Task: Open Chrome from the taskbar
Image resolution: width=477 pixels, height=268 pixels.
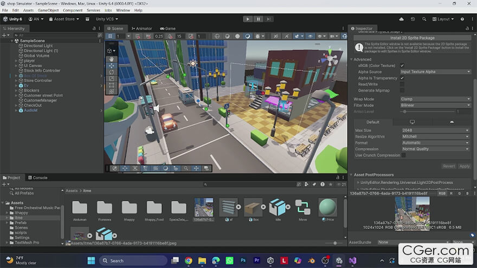Action: (189, 260)
